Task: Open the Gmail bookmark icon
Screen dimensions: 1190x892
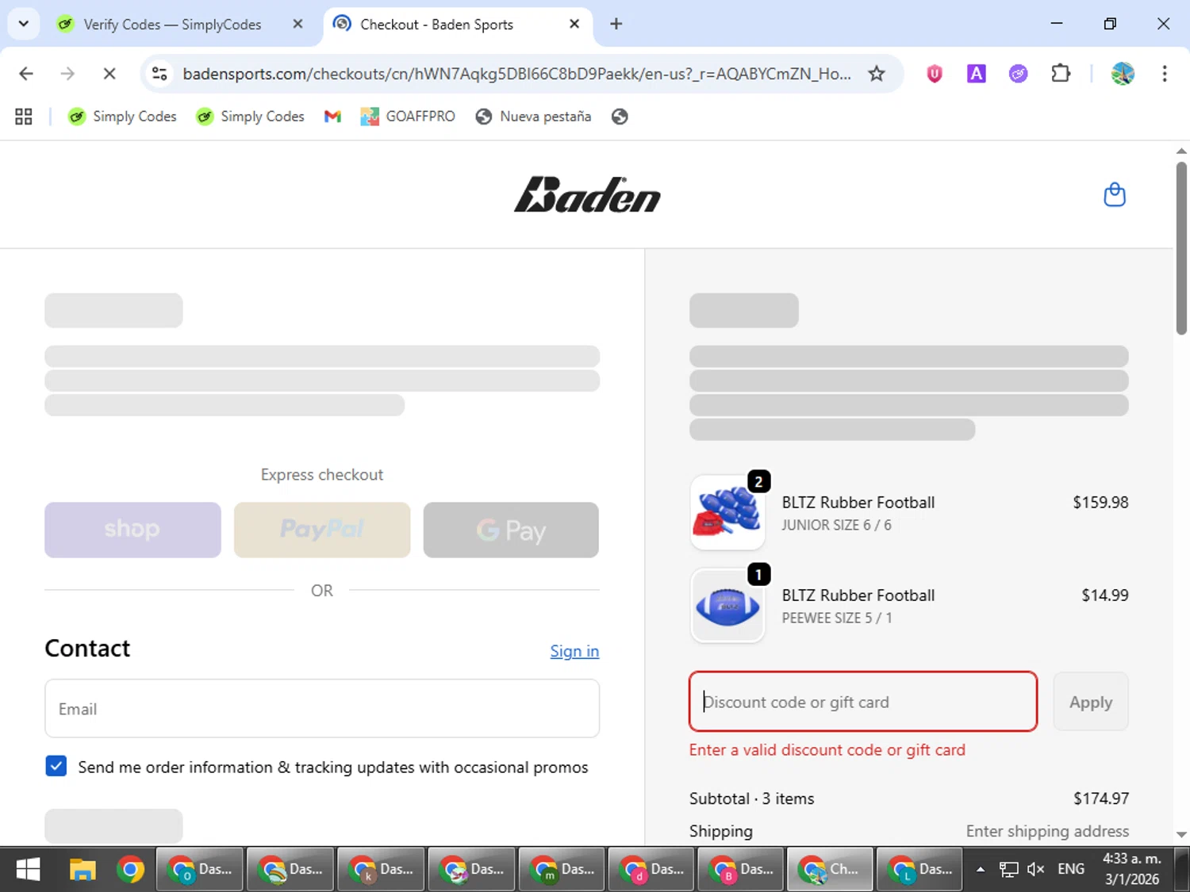Action: [x=332, y=117]
